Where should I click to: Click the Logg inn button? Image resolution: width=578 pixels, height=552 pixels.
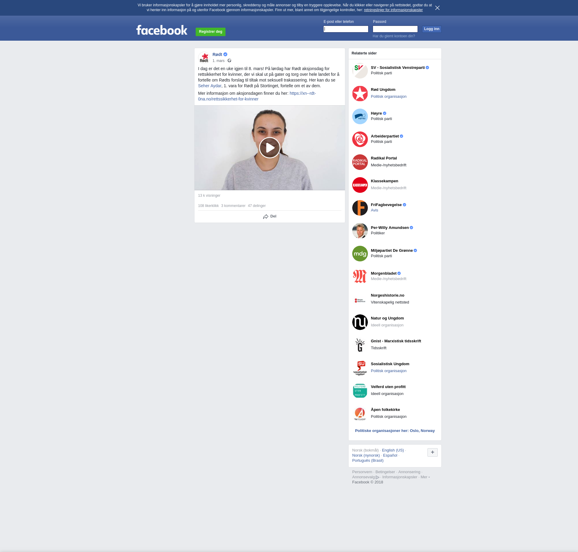432,29
